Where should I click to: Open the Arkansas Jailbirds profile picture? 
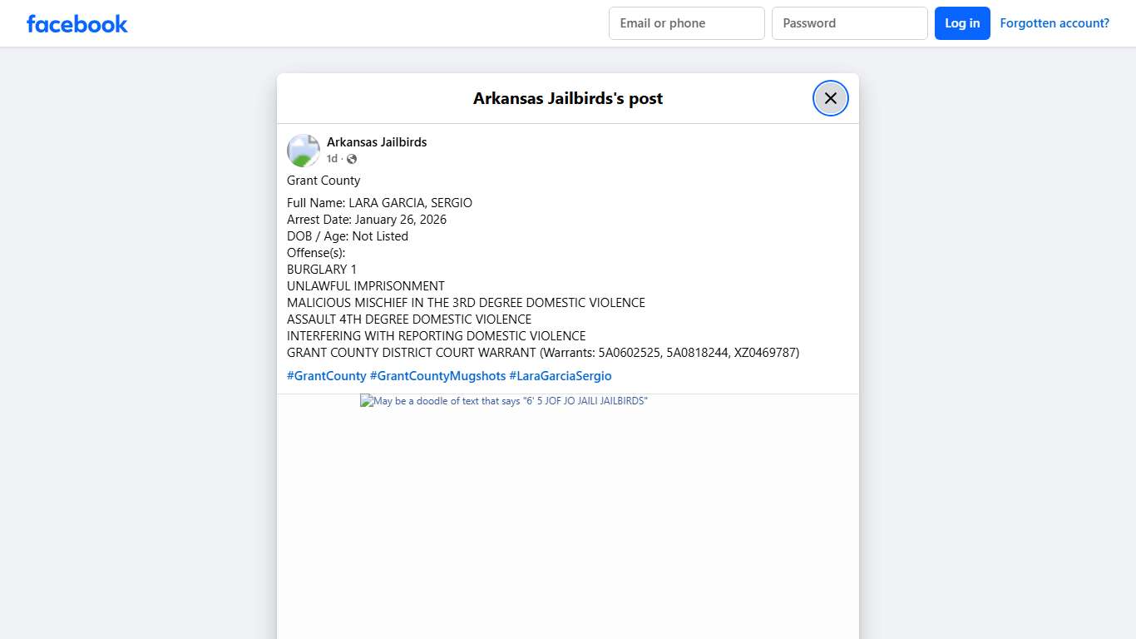click(304, 151)
